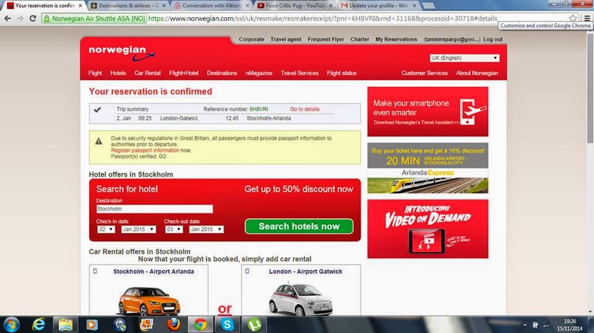Close the Food Critic Pug tab

coord(330,6)
